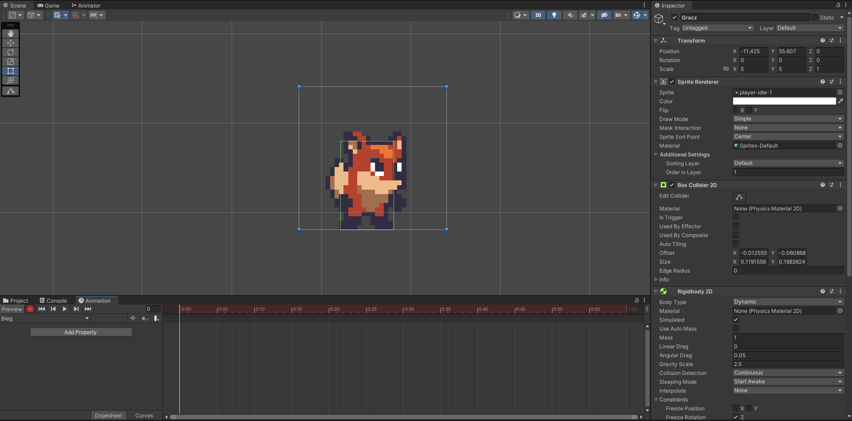This screenshot has height=421, width=852.
Task: Select the Hand tool in the Scene toolbar
Action: (10, 33)
